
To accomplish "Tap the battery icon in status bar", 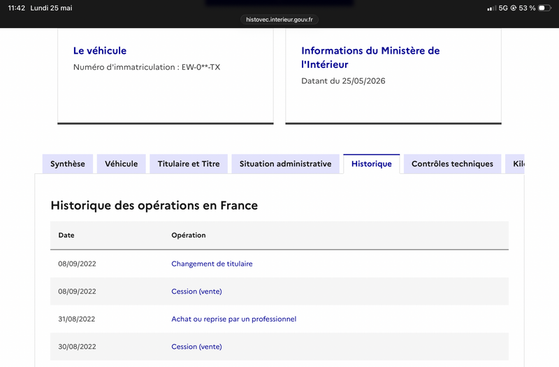I will click(x=544, y=8).
